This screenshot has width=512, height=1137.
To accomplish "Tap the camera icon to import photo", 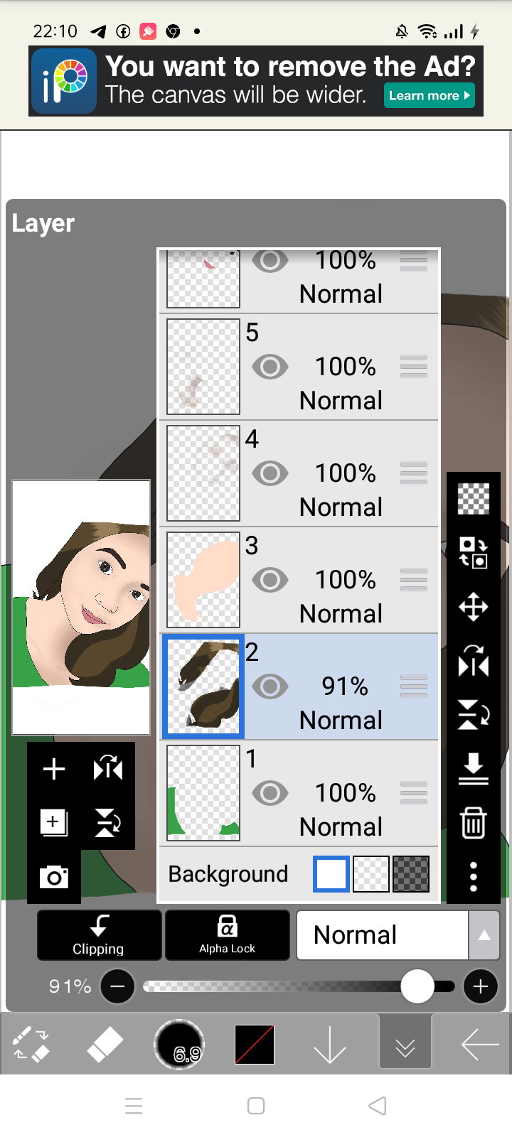I will (x=54, y=877).
